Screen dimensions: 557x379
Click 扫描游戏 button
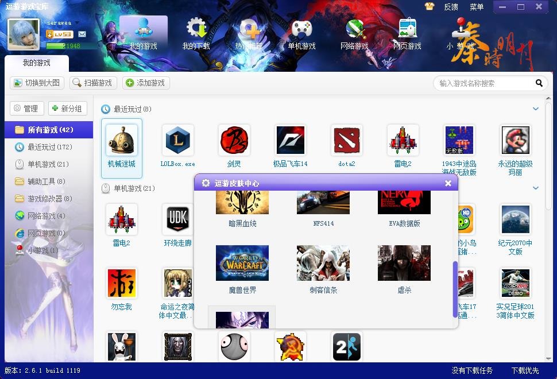pyautogui.click(x=92, y=83)
